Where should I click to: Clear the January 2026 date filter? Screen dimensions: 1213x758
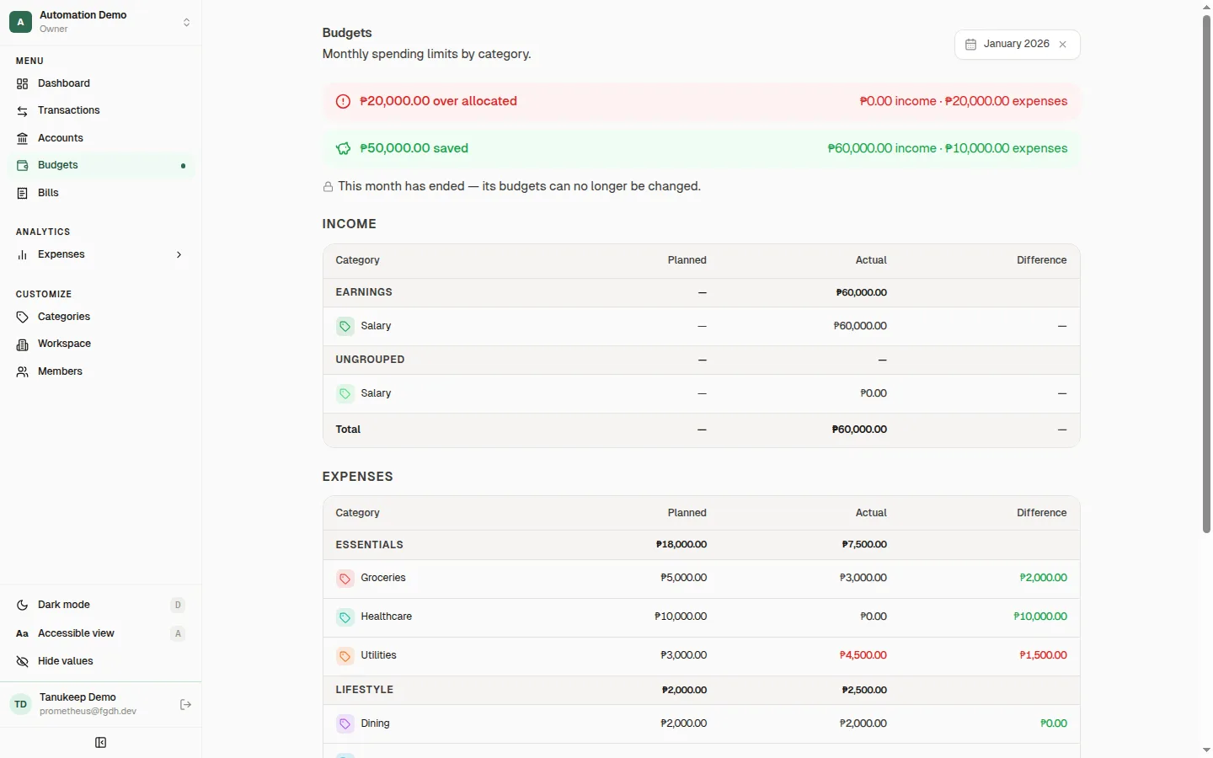(x=1063, y=45)
